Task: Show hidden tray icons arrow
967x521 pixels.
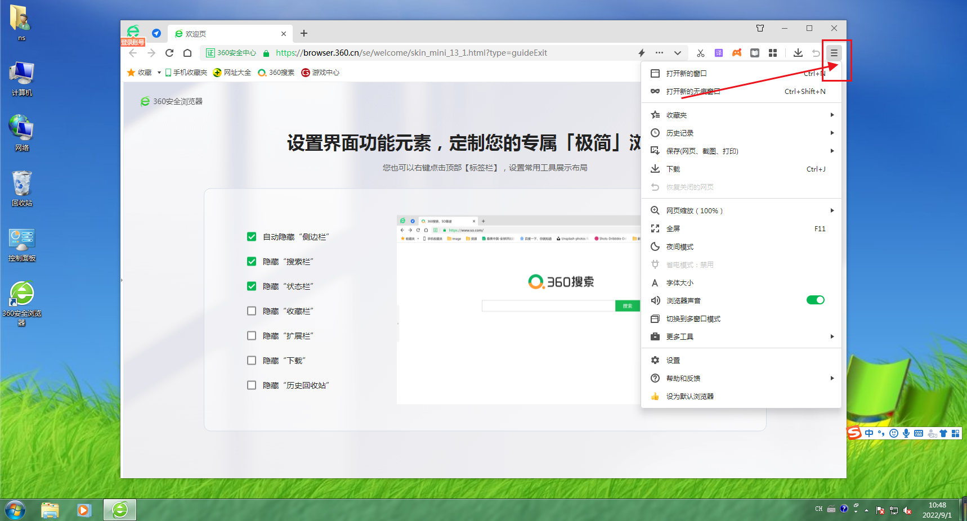Action: [866, 510]
